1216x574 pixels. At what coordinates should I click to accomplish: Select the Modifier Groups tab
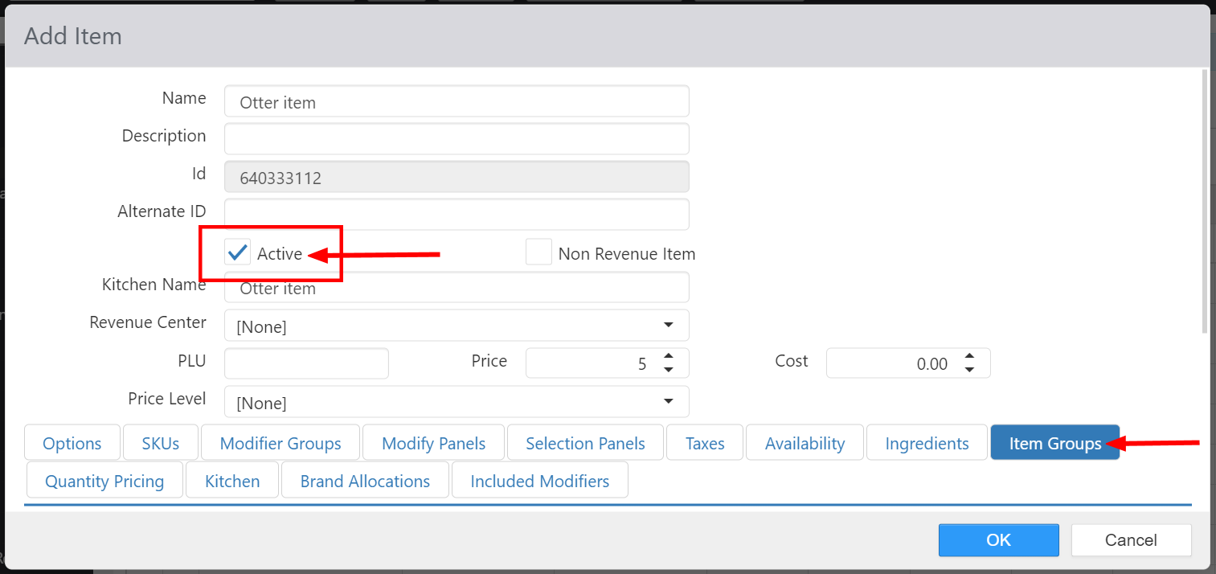[280, 444]
